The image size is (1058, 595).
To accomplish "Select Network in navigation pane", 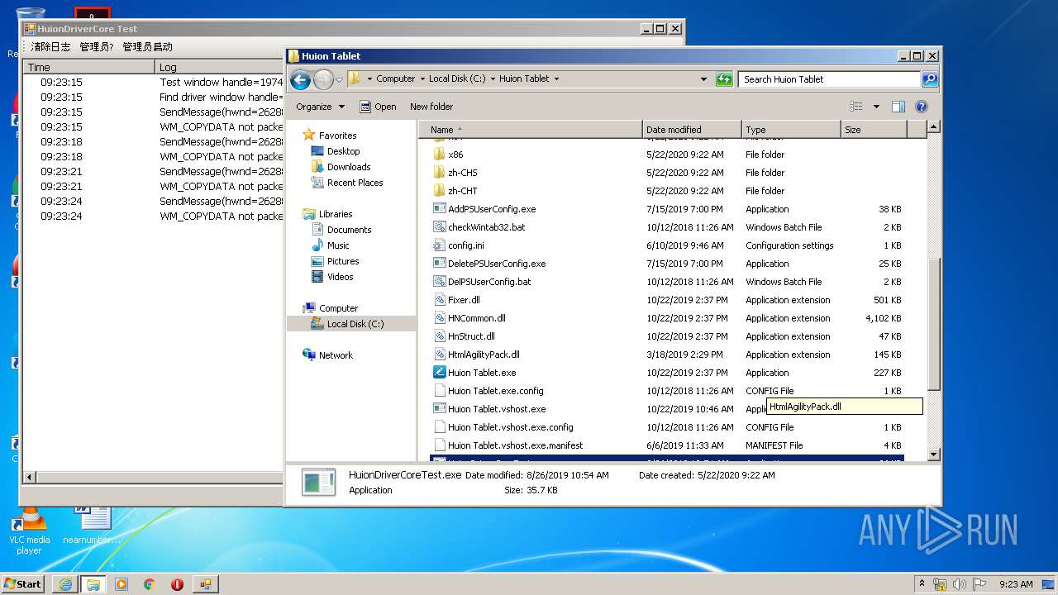I will click(336, 355).
